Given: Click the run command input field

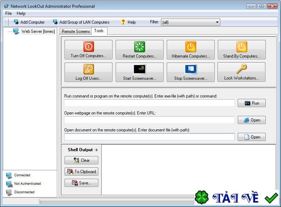Looking at the screenshot, I should [149, 103].
